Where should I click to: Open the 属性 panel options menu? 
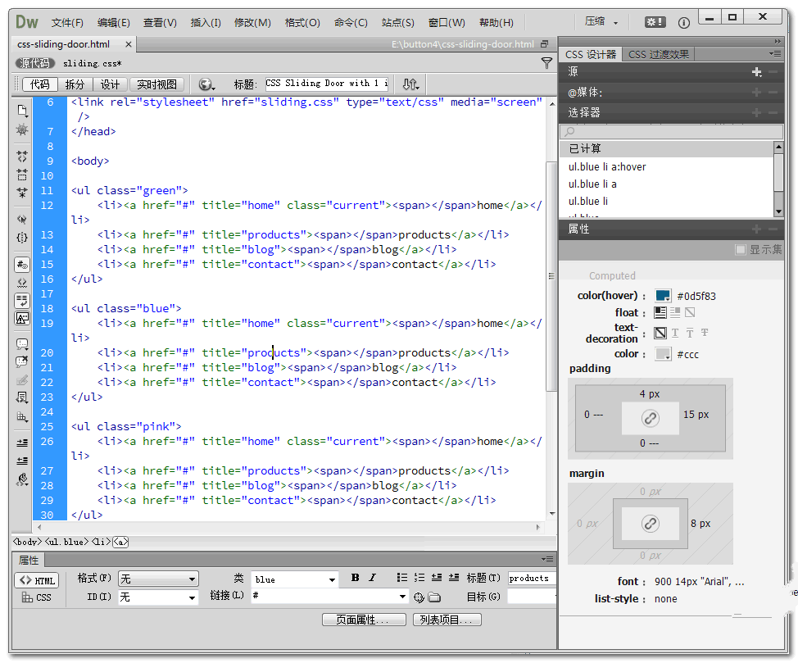coord(547,559)
